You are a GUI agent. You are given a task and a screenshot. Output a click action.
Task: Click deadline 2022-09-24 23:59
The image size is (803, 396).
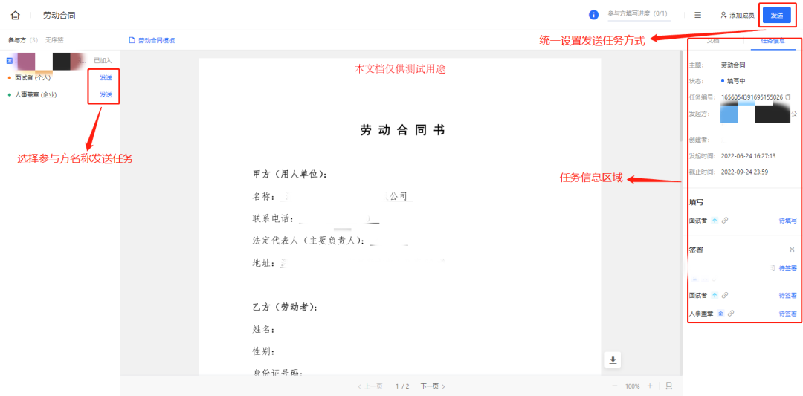[744, 172]
